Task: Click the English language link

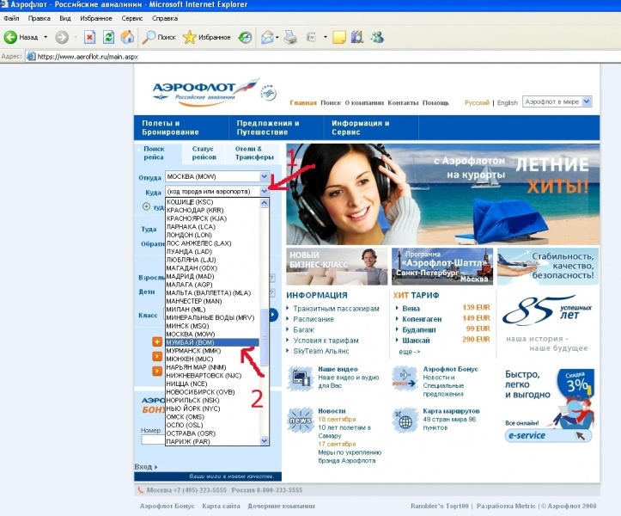Action: tap(507, 102)
